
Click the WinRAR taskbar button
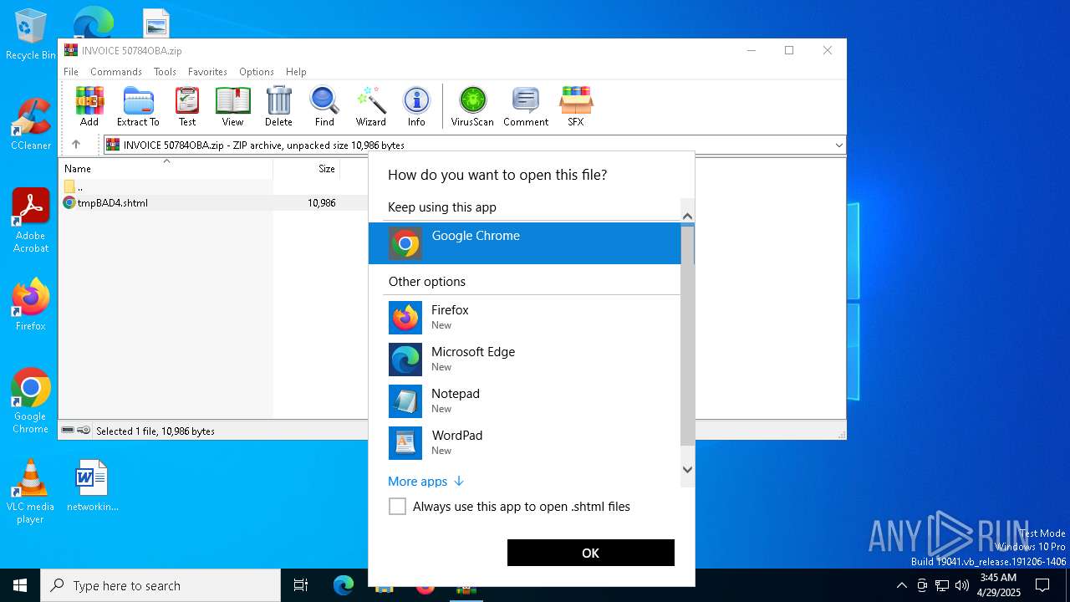click(466, 585)
